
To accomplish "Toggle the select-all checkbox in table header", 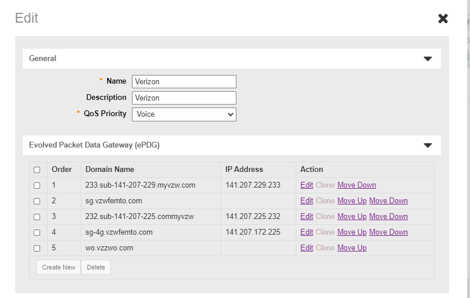I will point(37,170).
